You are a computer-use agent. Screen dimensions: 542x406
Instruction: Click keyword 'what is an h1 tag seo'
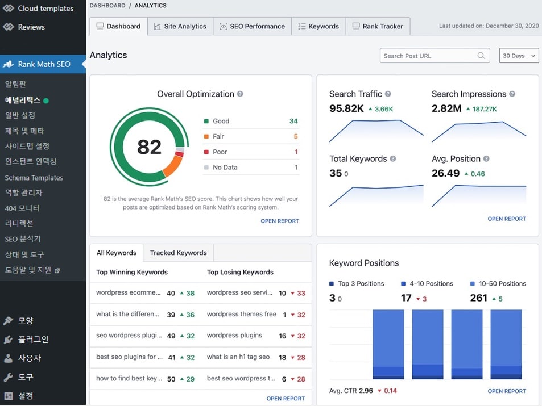click(238, 357)
